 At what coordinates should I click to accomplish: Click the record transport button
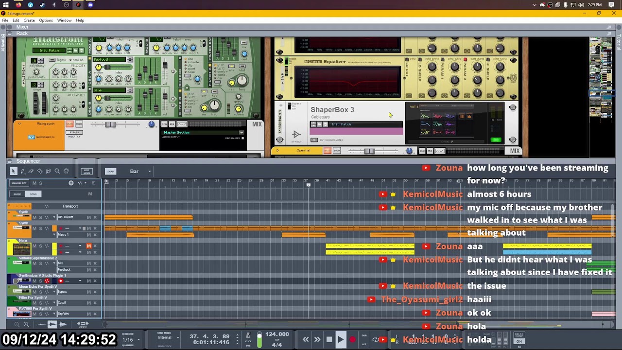click(x=352, y=340)
